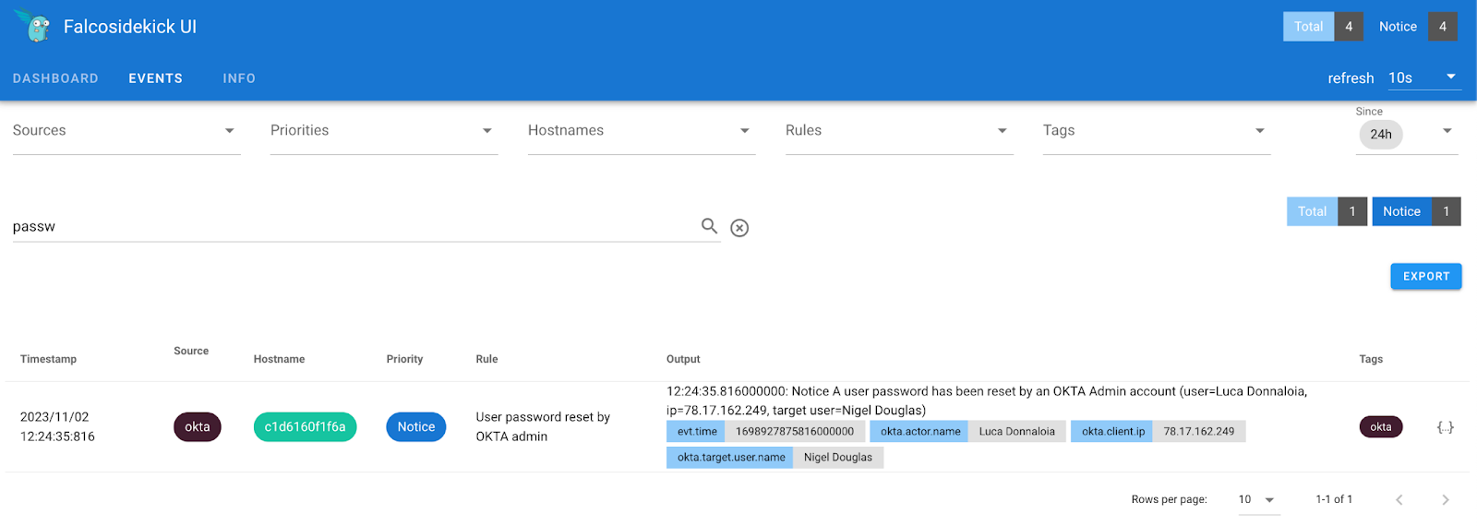Click the okta source badge
Screen dimensions: 1477x526
[x=198, y=427]
